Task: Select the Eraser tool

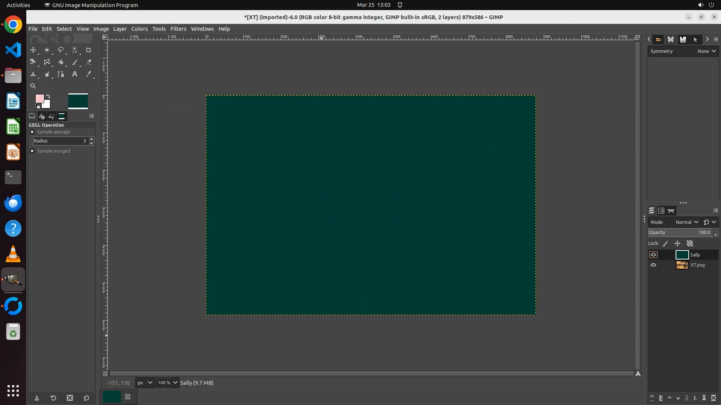Action: pos(89,62)
